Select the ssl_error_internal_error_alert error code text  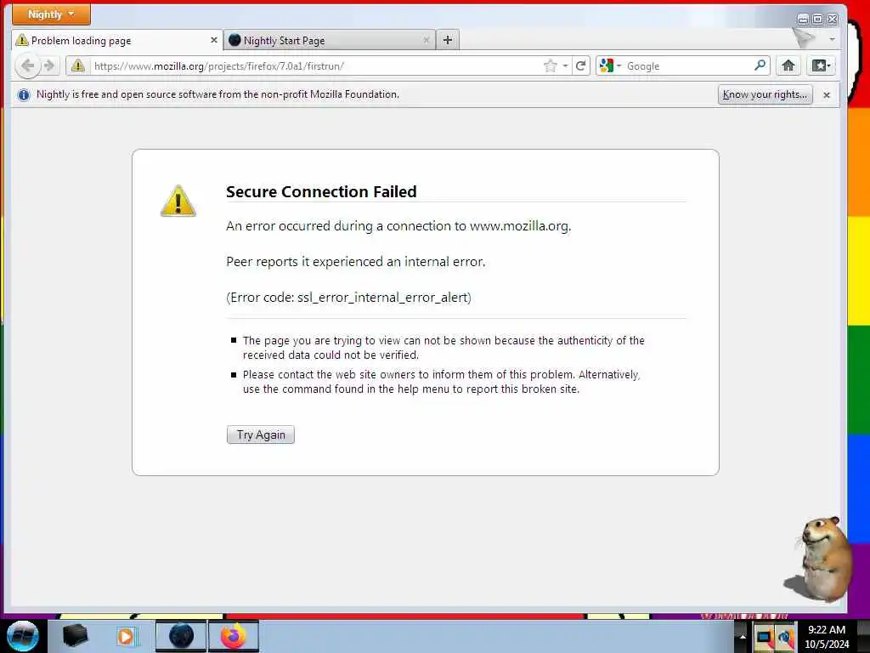[x=383, y=298]
